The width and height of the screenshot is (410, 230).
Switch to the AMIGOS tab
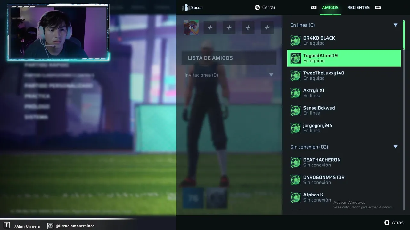(x=330, y=7)
